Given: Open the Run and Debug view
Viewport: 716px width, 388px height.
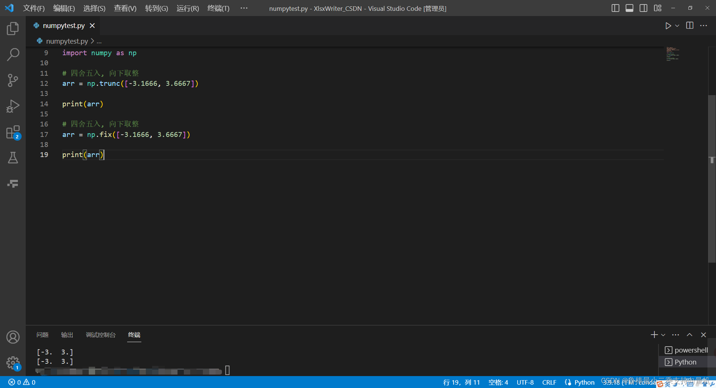Looking at the screenshot, I should 13,106.
